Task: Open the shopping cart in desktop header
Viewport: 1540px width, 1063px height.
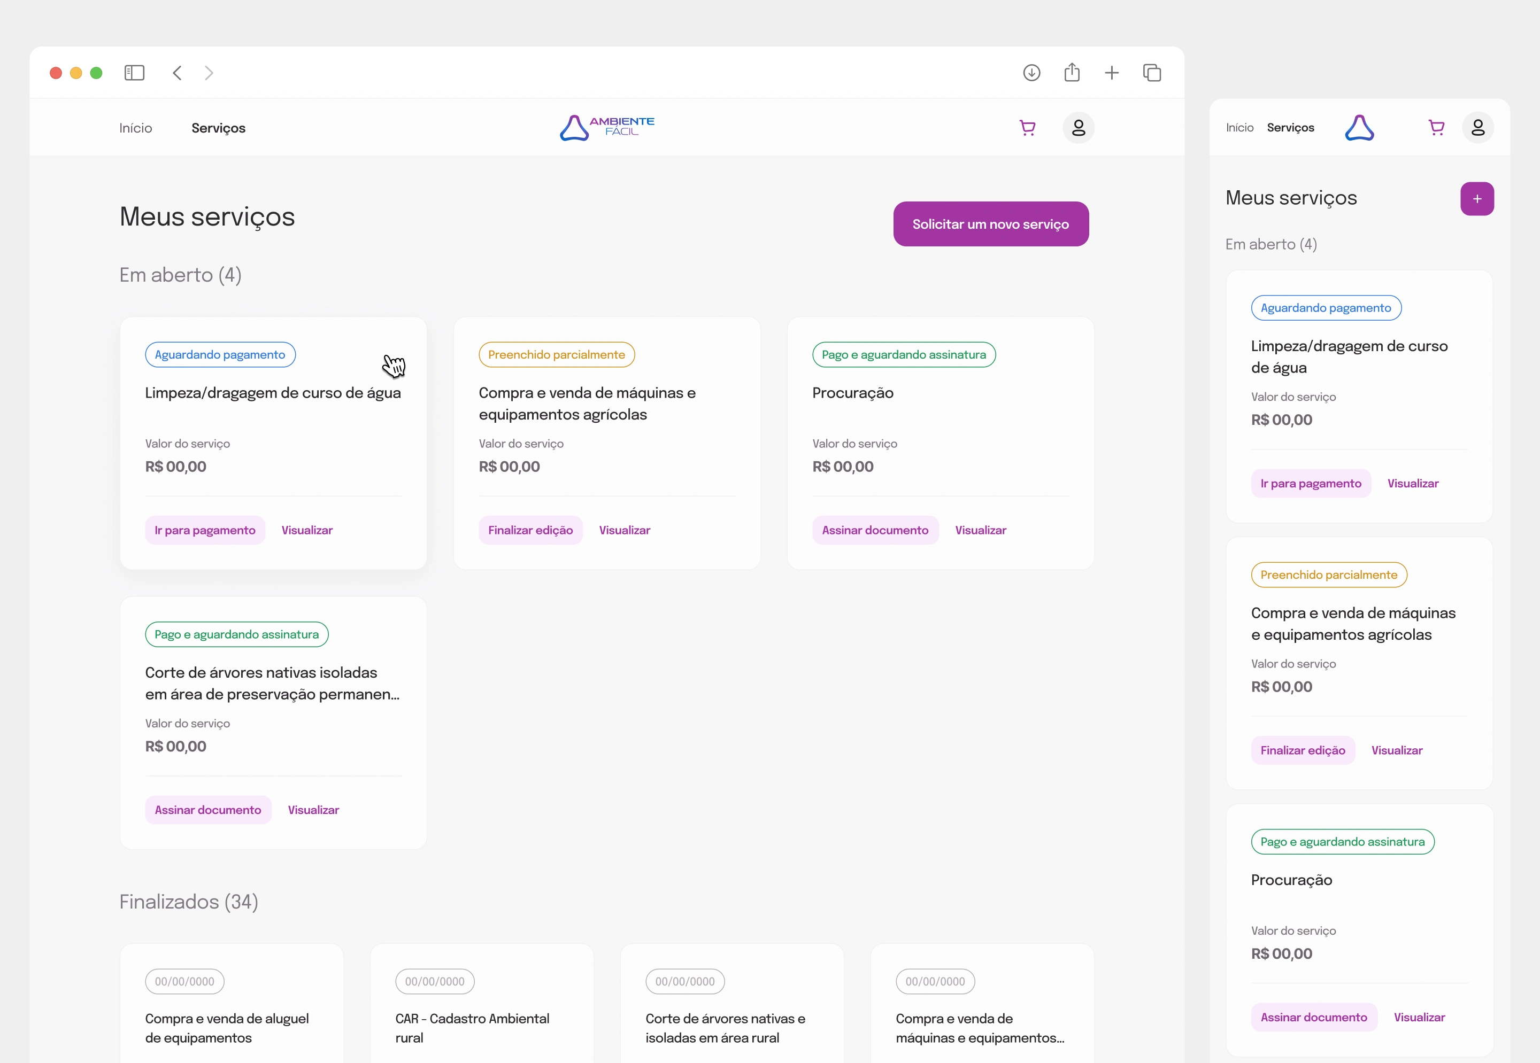Action: point(1028,128)
